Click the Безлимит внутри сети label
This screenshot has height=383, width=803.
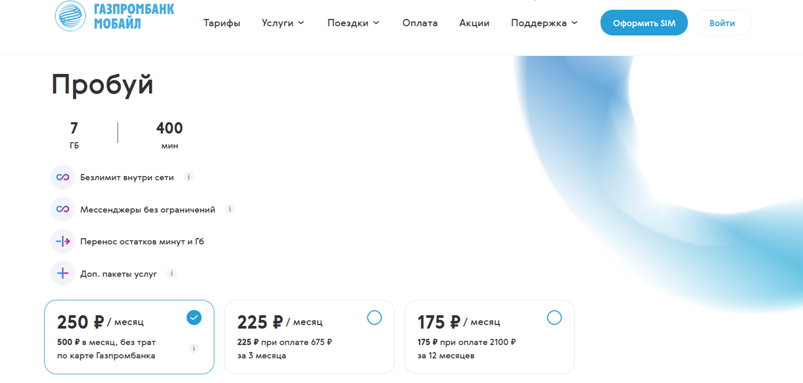(127, 178)
